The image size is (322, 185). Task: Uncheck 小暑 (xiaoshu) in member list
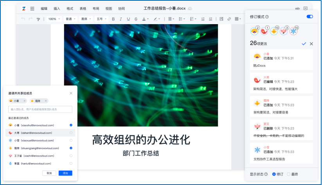(71, 125)
